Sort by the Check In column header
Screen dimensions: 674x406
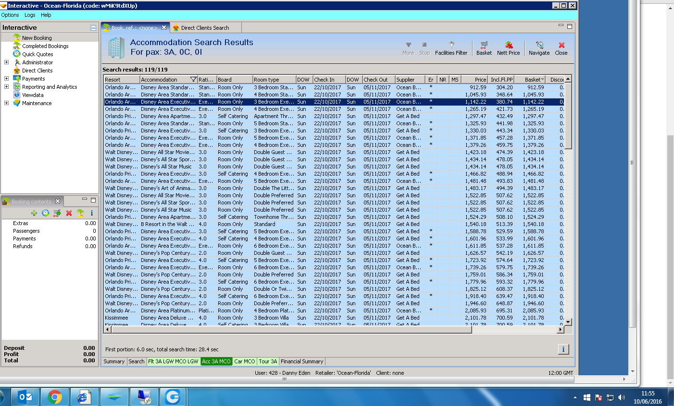point(329,80)
